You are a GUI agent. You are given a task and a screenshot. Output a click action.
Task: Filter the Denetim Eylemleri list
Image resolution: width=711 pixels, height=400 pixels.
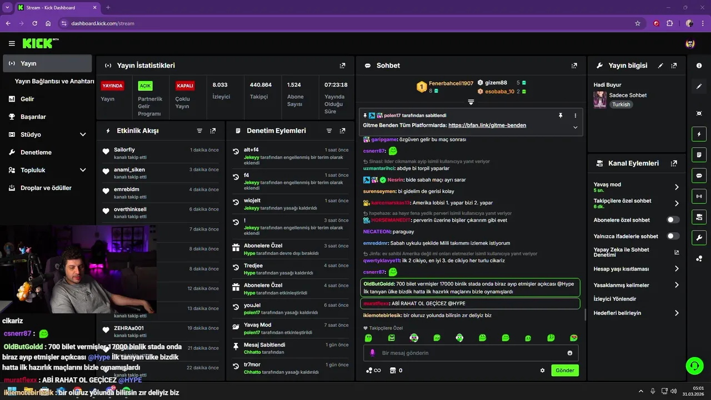pyautogui.click(x=329, y=131)
